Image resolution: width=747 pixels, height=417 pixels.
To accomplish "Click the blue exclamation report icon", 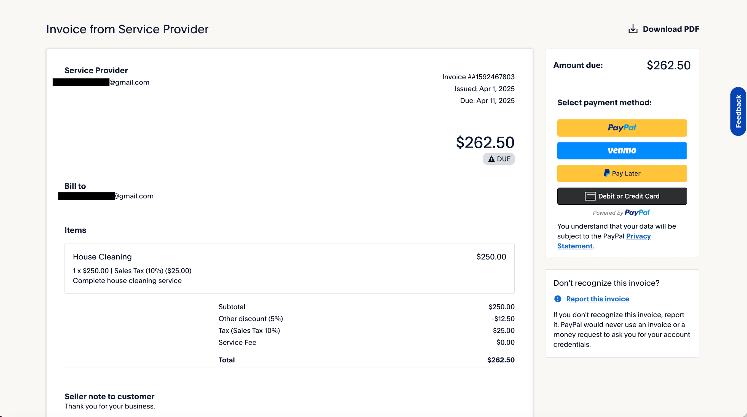I will pos(557,299).
